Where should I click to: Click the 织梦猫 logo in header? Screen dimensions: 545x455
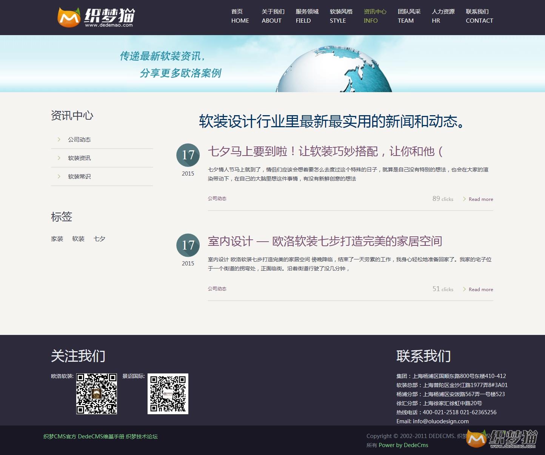coord(96,17)
